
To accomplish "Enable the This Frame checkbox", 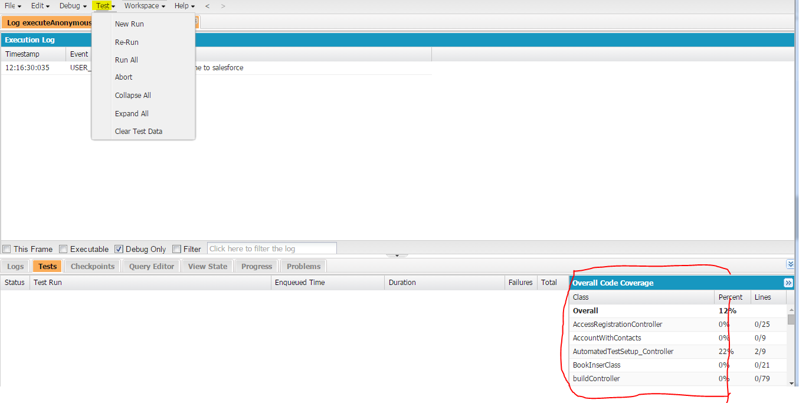I will (x=6, y=249).
